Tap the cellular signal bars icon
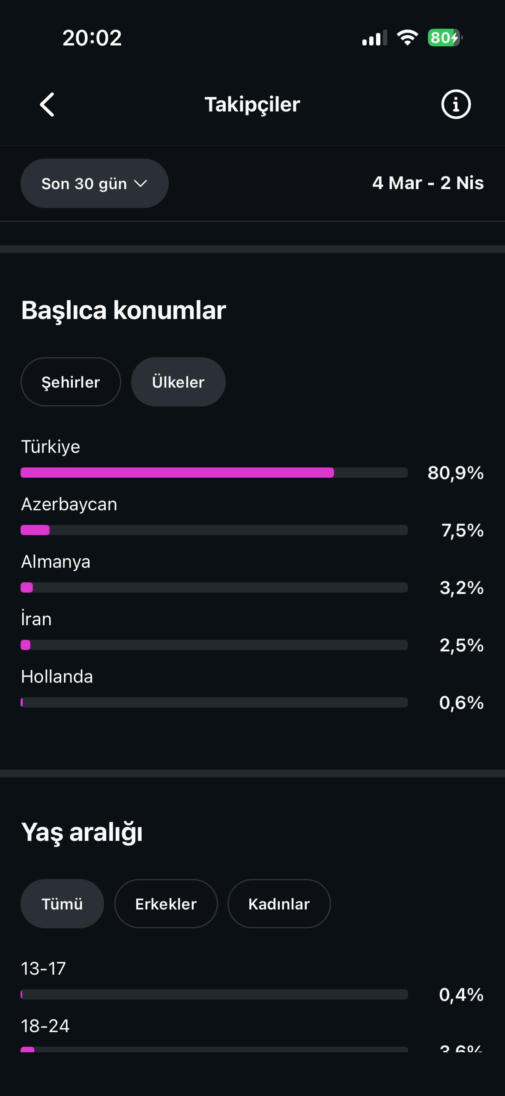This screenshot has height=1096, width=505. [x=374, y=38]
